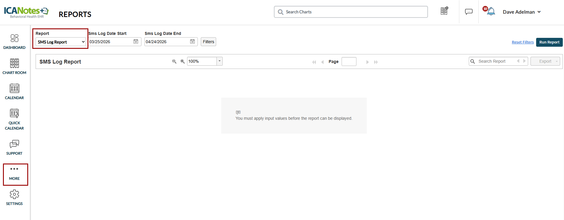Open the Sms Log Date End calendar picker
The height and width of the screenshot is (220, 564).
[x=192, y=42]
